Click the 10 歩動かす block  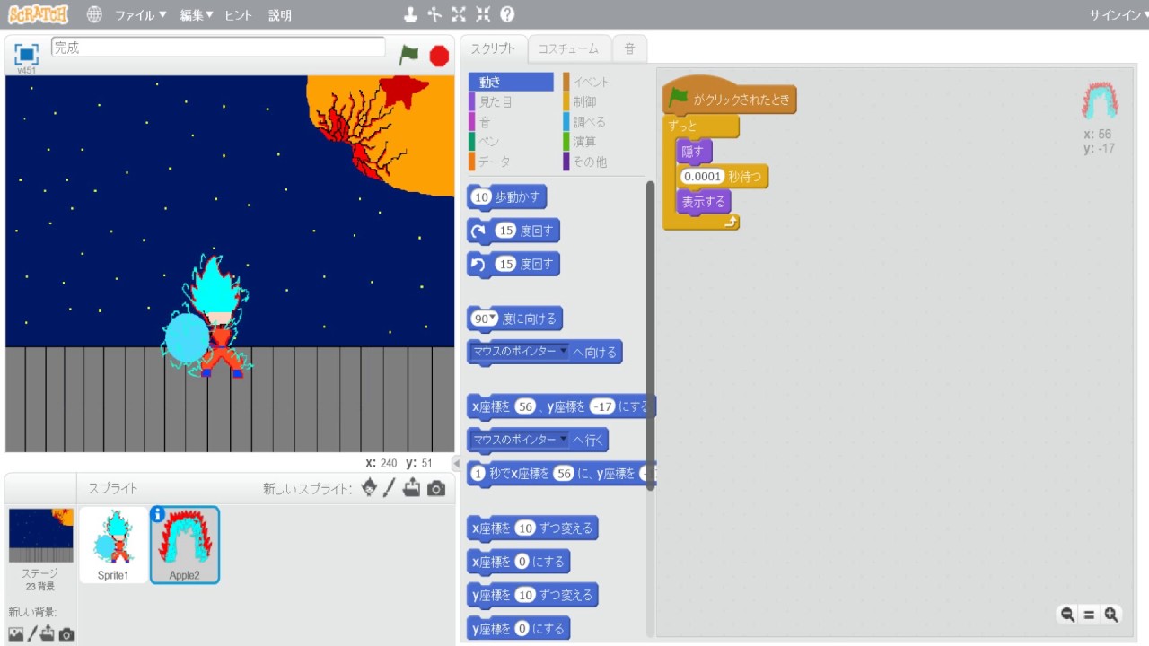(507, 197)
